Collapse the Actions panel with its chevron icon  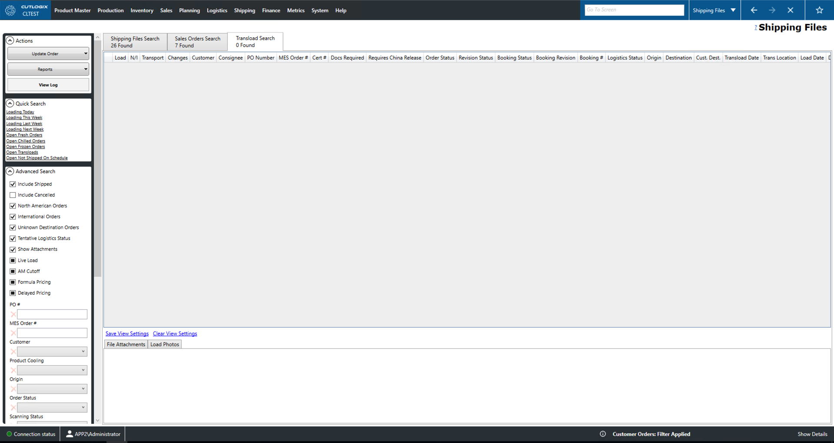[x=10, y=40]
